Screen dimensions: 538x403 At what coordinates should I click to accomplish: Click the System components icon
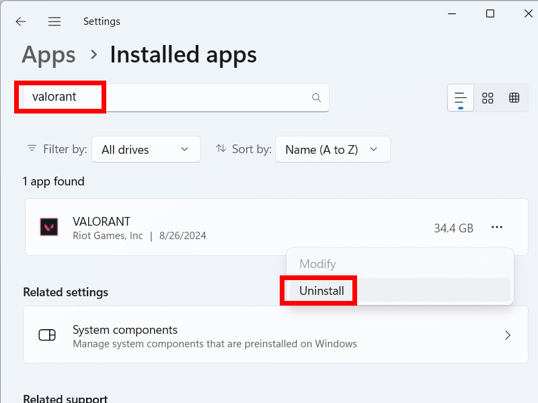[47, 334]
